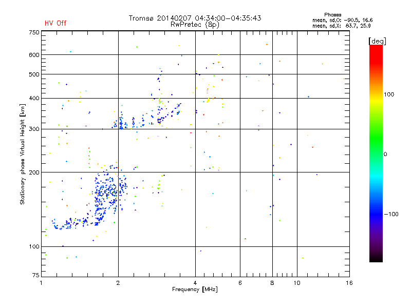Click the y-axis tick label '750'
The height and width of the screenshot is (308, 411).
point(34,32)
